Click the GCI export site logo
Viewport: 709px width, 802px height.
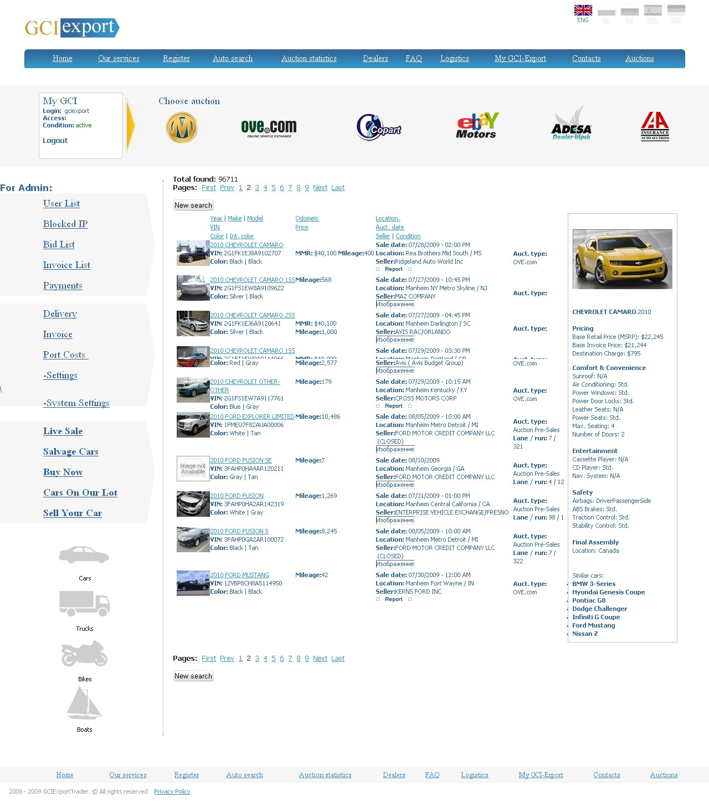pyautogui.click(x=72, y=28)
